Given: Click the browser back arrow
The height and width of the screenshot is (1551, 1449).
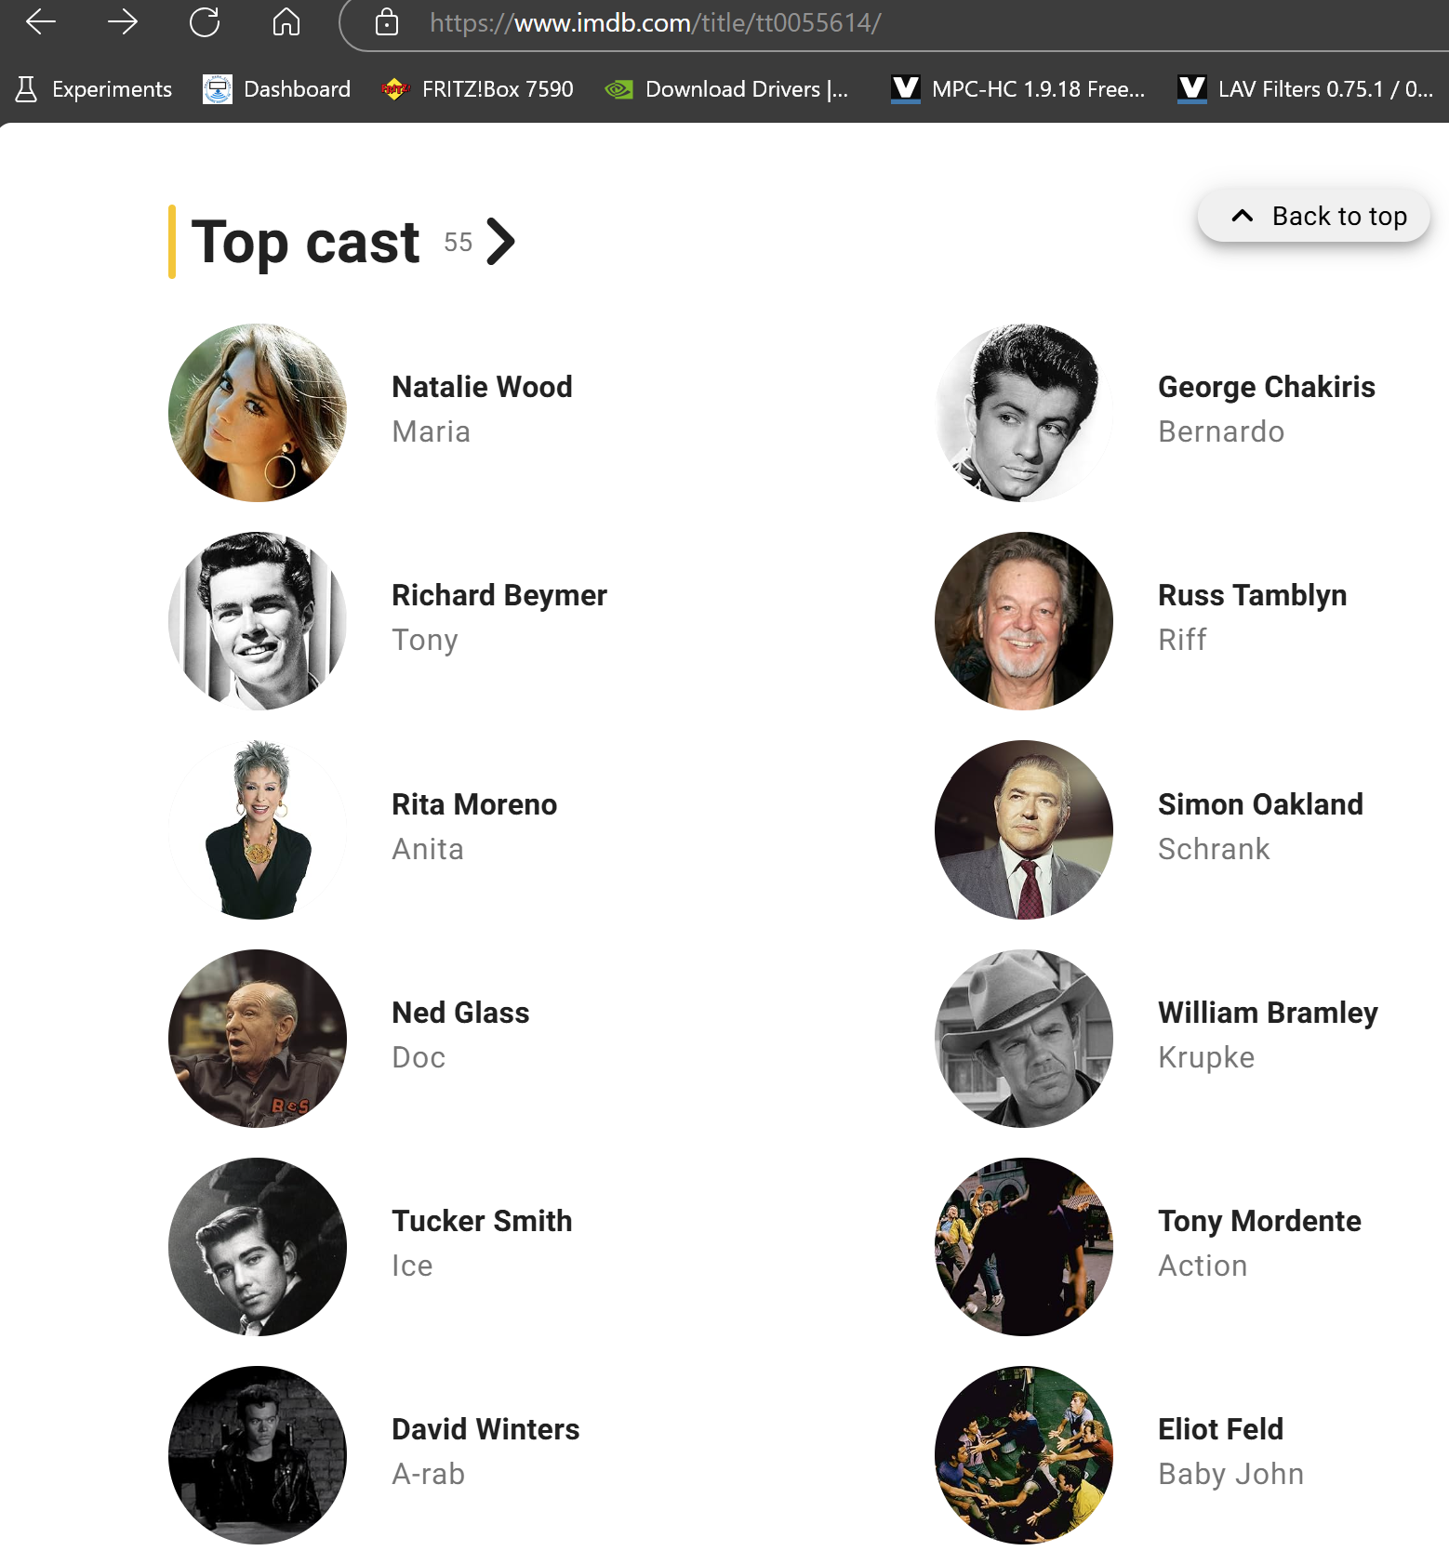Looking at the screenshot, I should [41, 22].
